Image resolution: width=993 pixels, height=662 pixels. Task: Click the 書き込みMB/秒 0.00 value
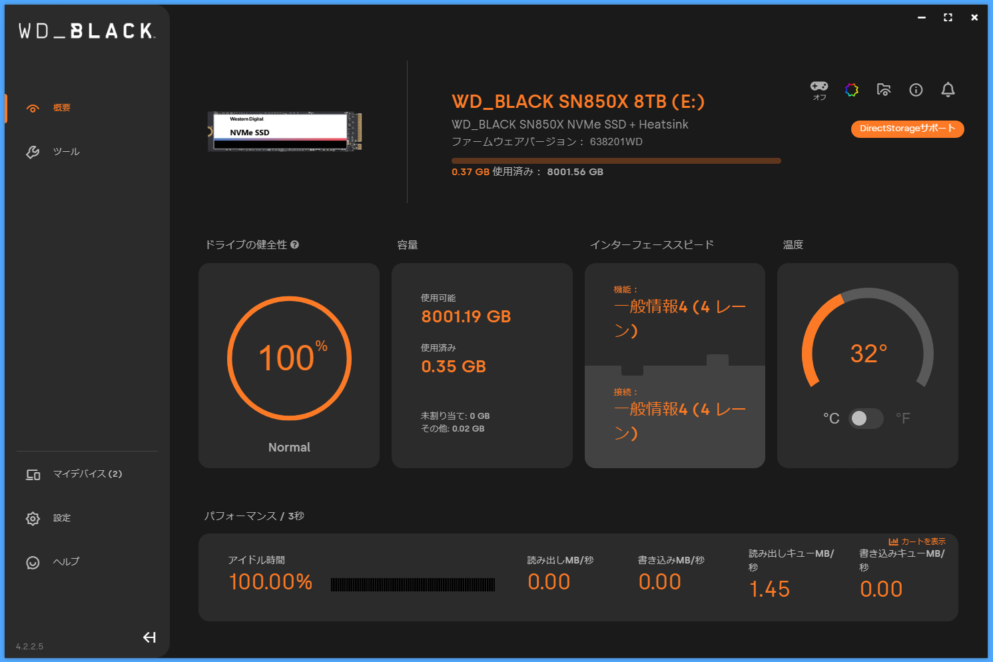coord(659,582)
